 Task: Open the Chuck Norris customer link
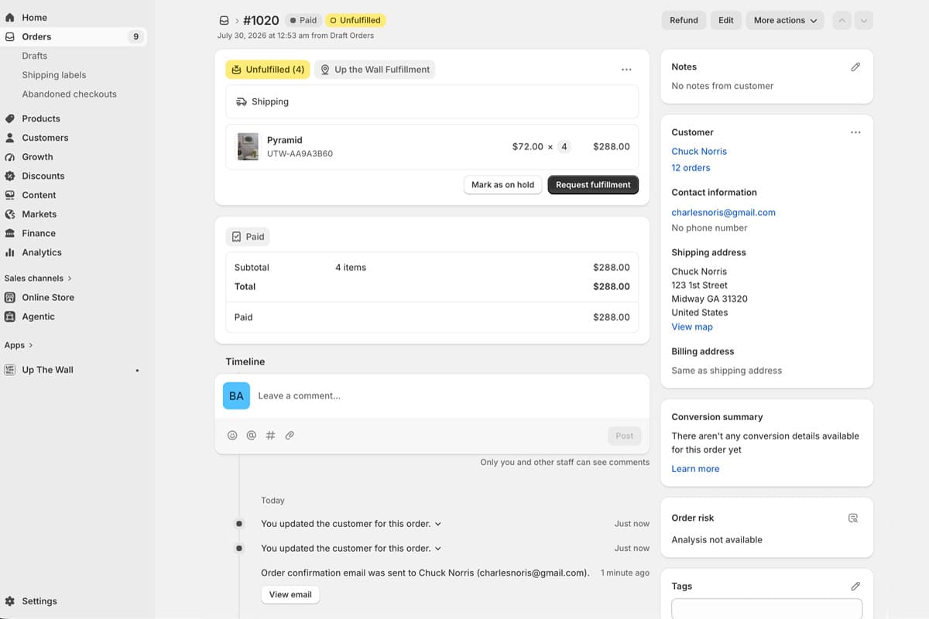[699, 152]
